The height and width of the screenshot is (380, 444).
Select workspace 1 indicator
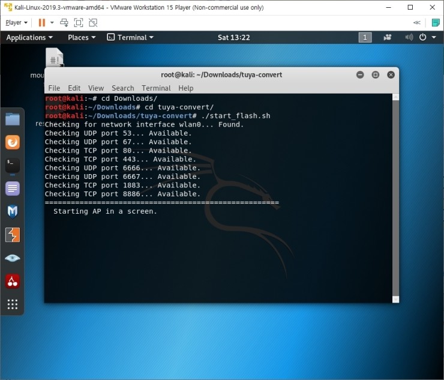point(365,37)
